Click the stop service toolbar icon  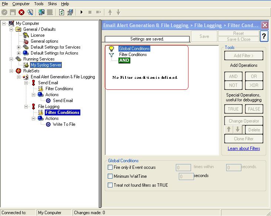click(x=90, y=12)
